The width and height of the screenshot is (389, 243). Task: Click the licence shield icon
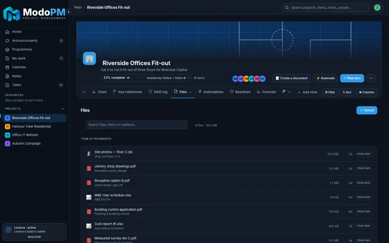tap(8, 229)
